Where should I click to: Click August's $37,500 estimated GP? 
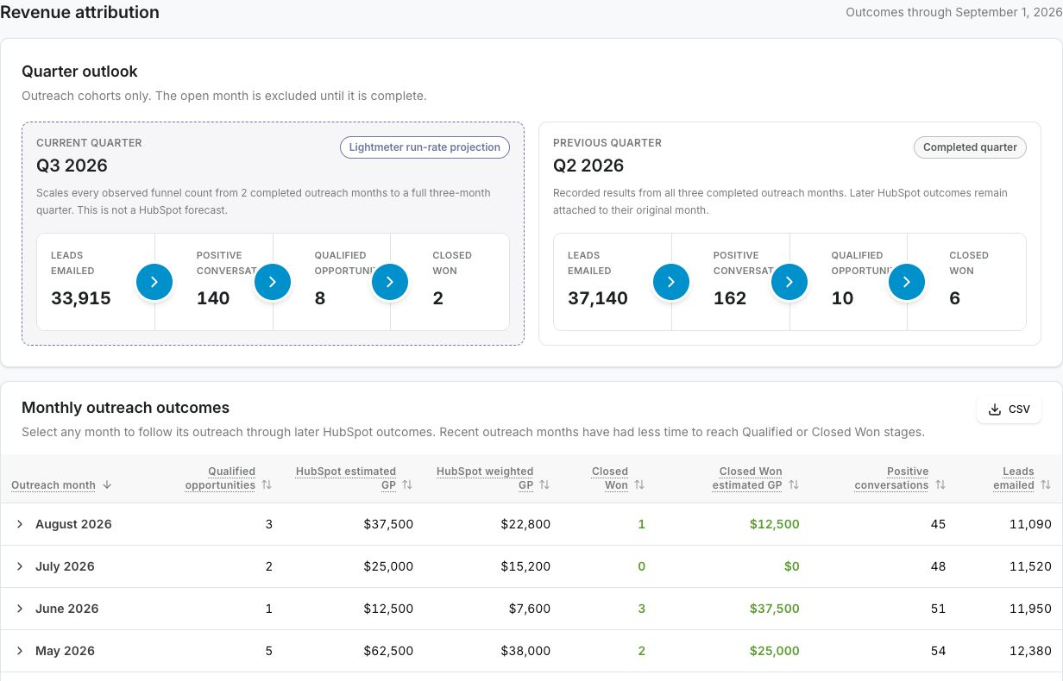[x=388, y=524]
